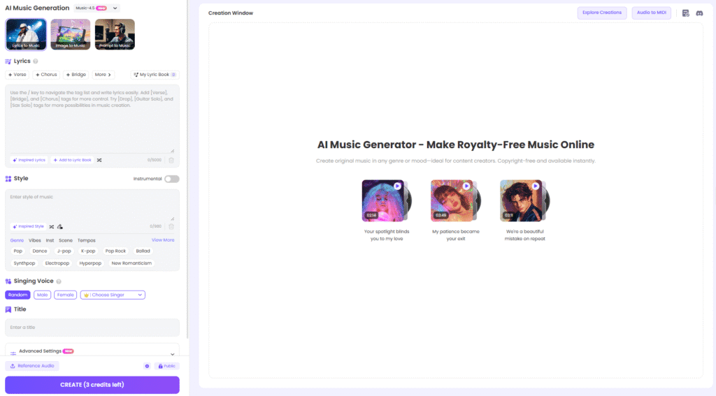Select the Male singing voice

tap(43, 295)
